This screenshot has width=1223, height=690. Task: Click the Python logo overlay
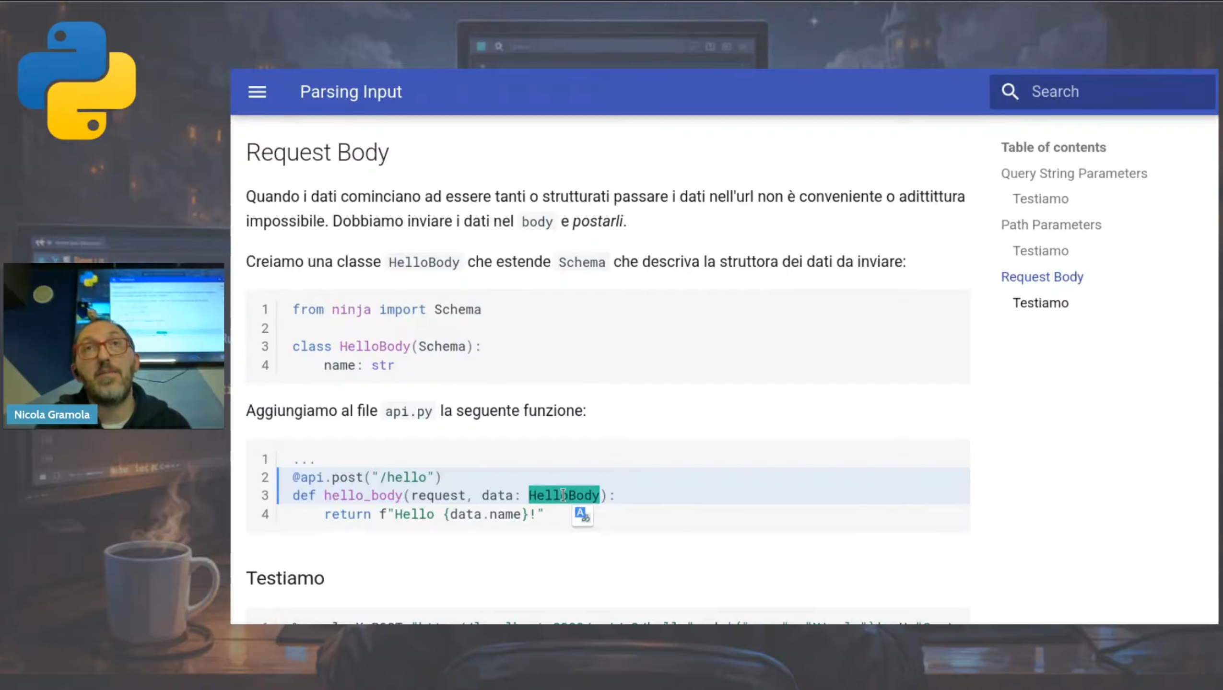point(77,81)
